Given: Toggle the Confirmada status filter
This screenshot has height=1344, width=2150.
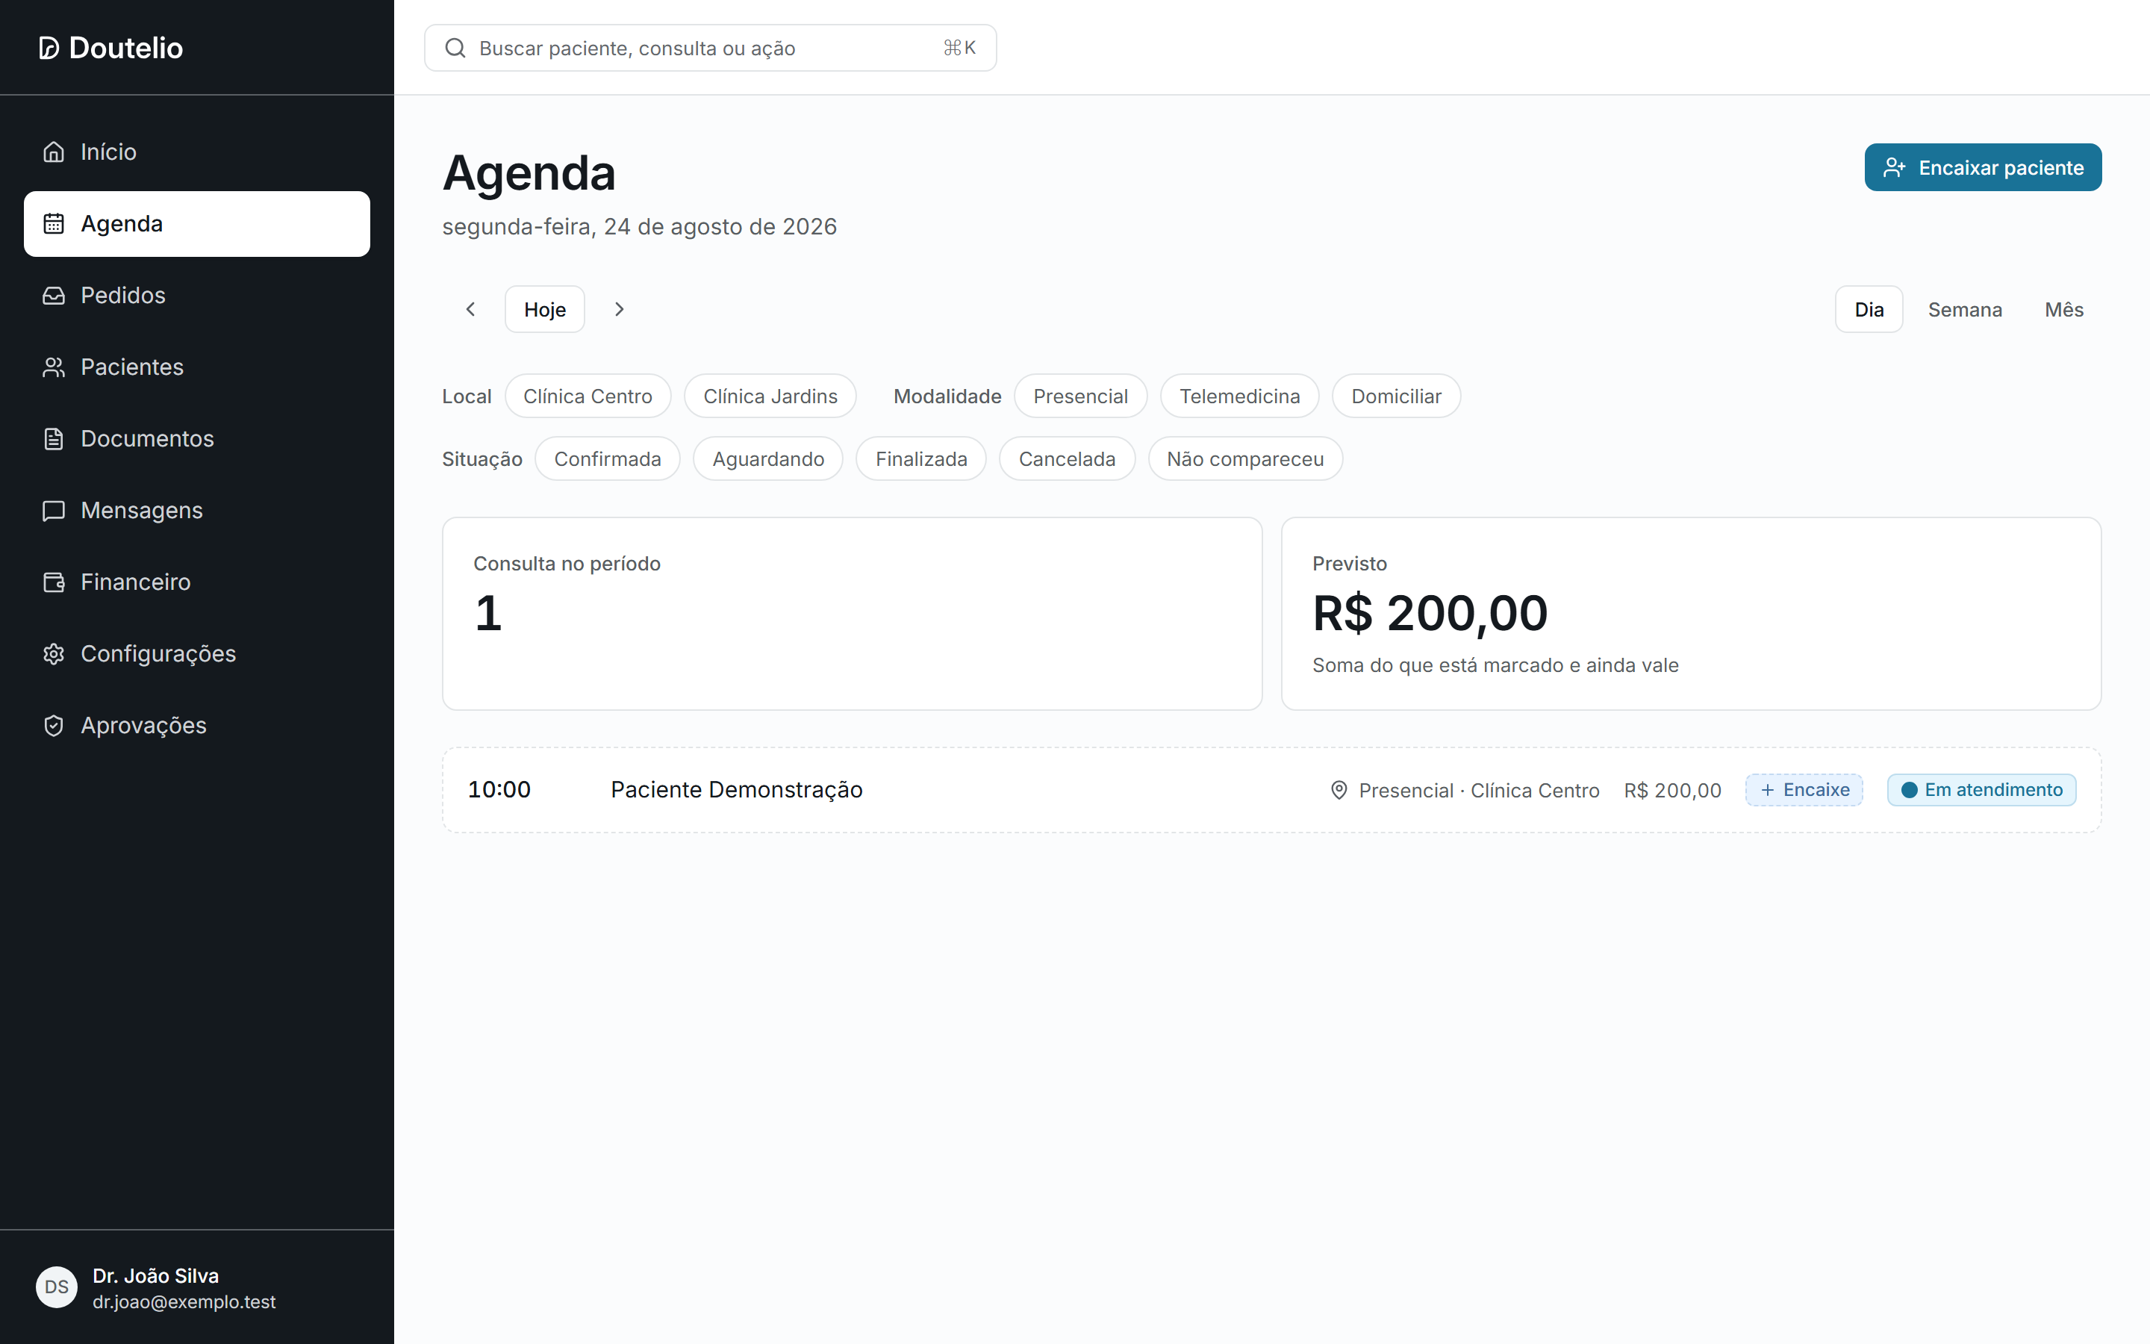Looking at the screenshot, I should [608, 458].
